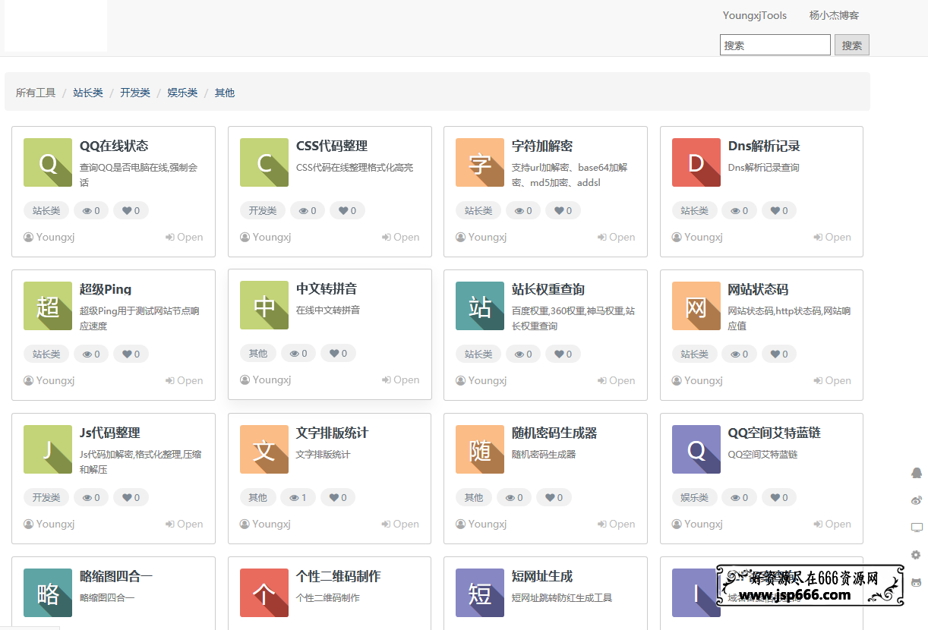The image size is (928, 630).
Task: Open the GitHub icon in sidebar
Action: point(916,581)
